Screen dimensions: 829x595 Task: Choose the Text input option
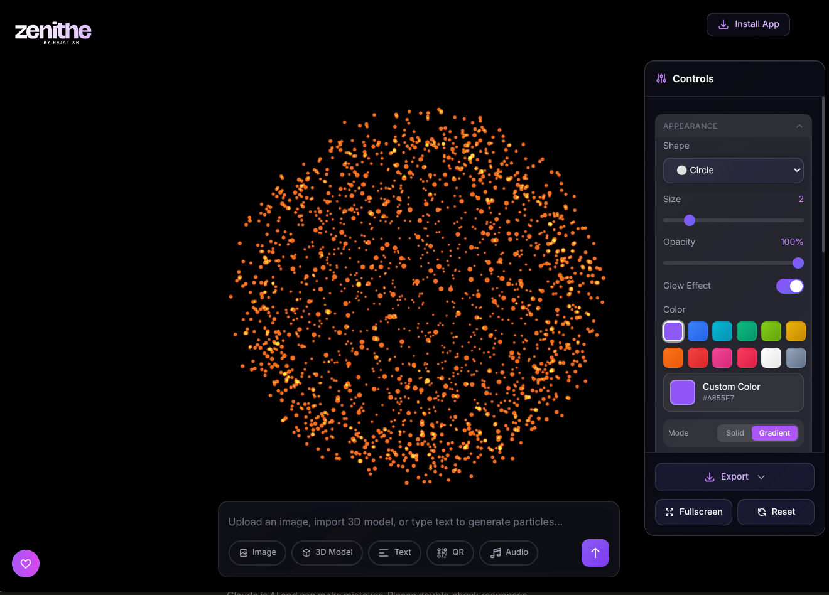click(394, 552)
